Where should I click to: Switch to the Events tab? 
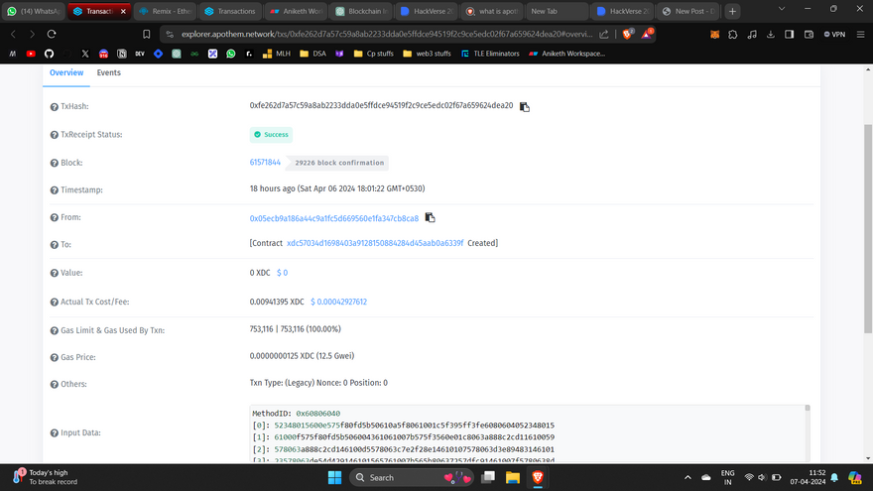[109, 72]
